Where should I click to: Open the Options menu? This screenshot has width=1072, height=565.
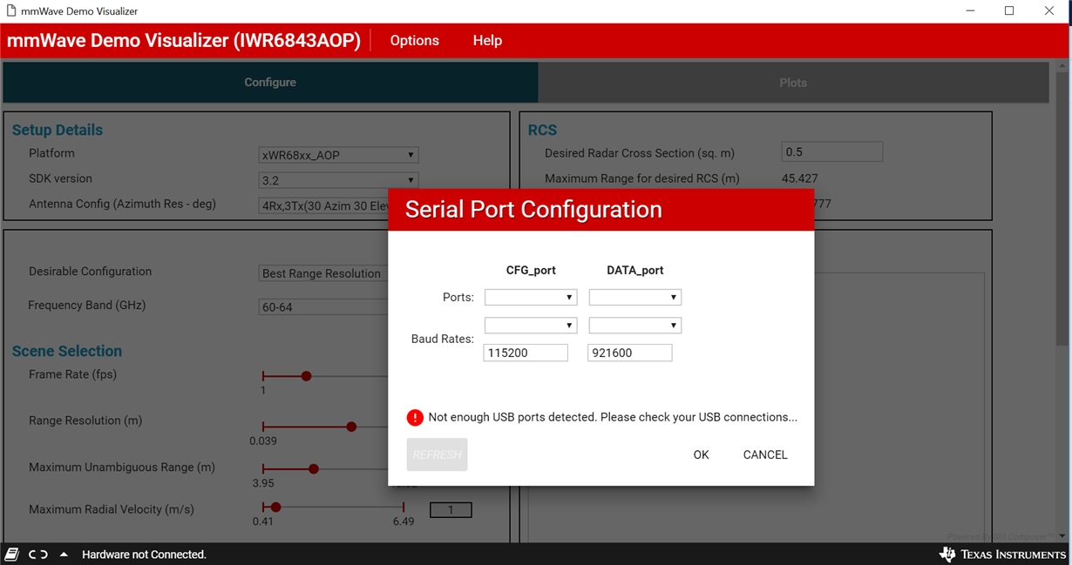point(414,41)
